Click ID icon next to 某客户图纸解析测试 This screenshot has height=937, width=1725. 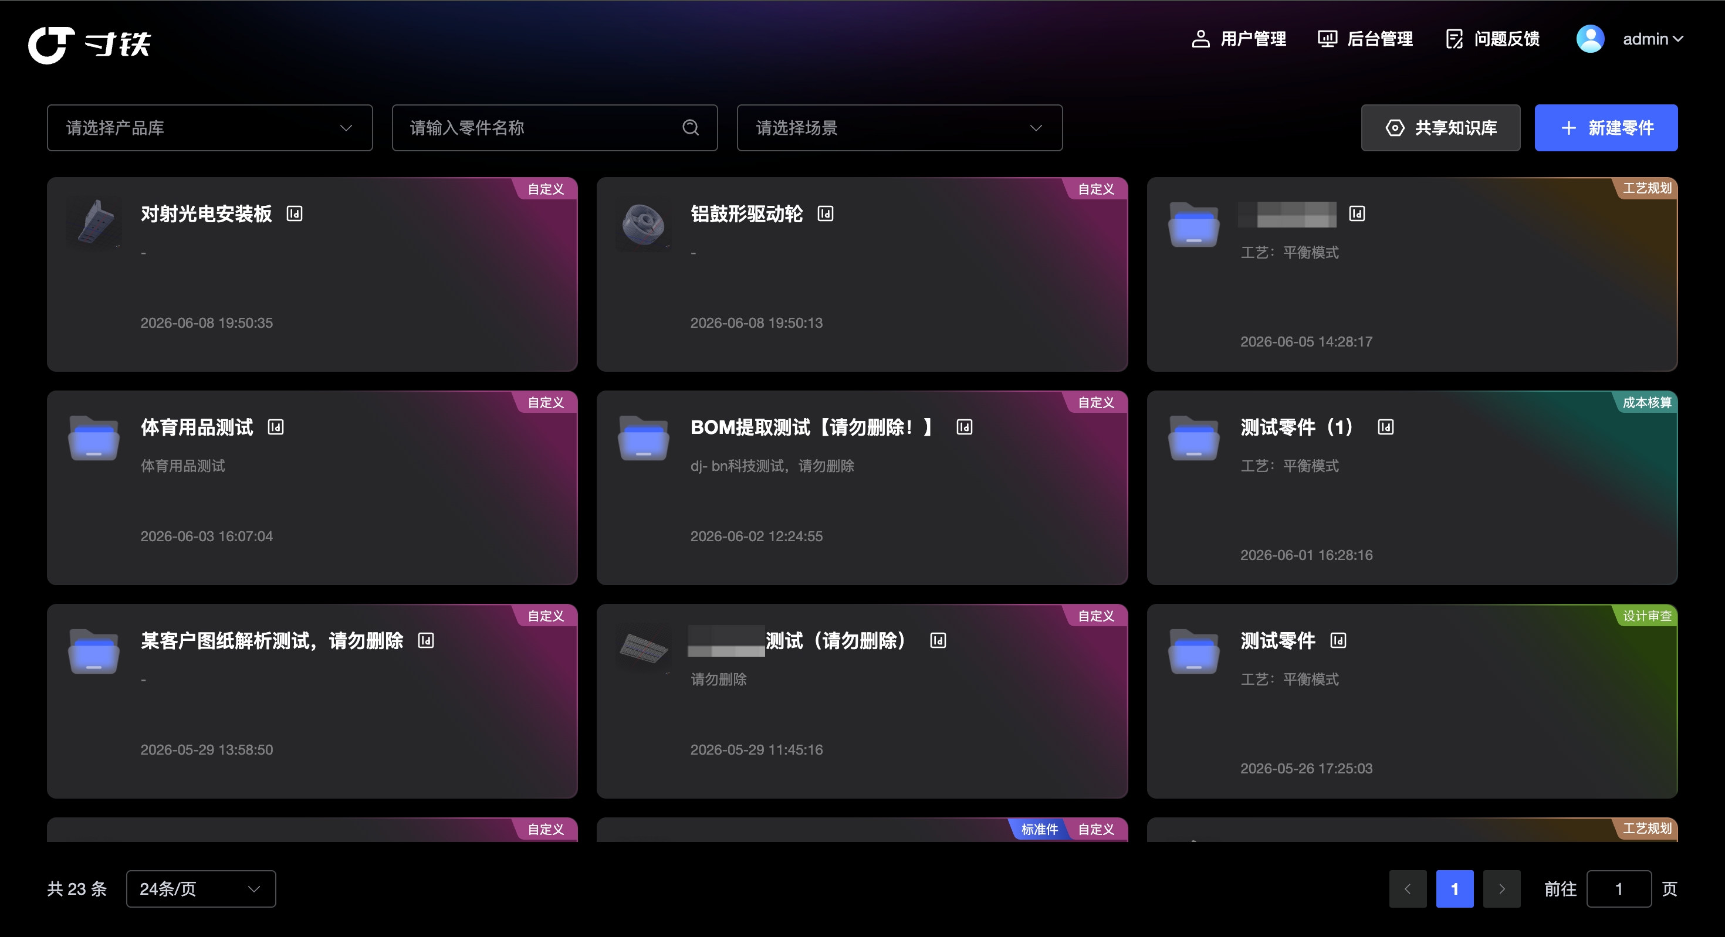point(426,640)
